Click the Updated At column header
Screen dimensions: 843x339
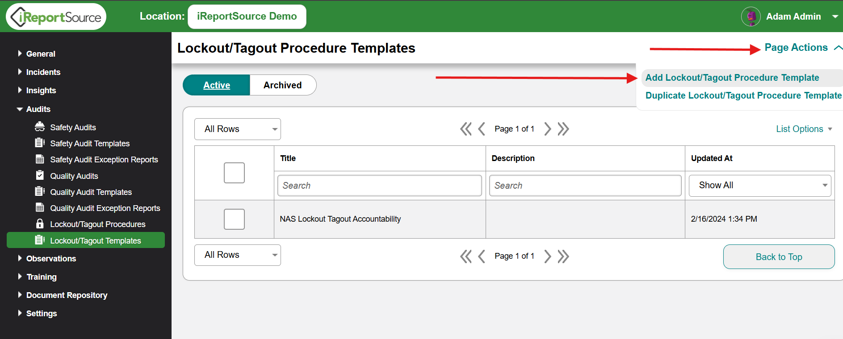[712, 158]
